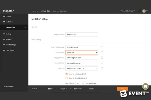Select Send to entire guest list

(66, 74)
